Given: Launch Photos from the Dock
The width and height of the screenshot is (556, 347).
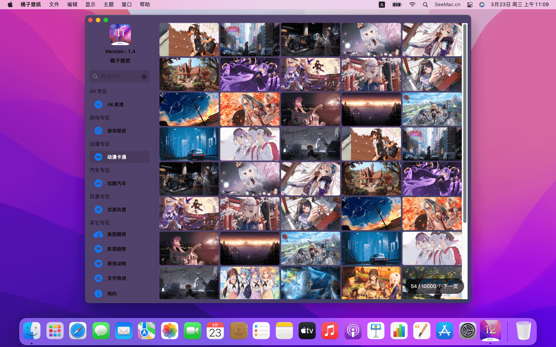Looking at the screenshot, I should click(170, 331).
